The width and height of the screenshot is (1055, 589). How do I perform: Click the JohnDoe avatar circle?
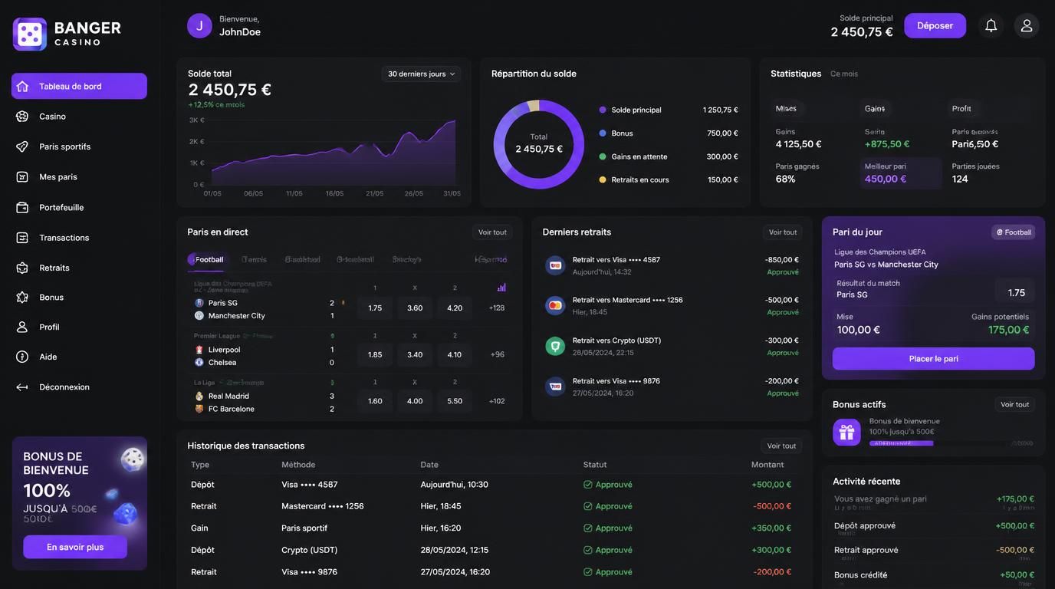[x=199, y=25]
